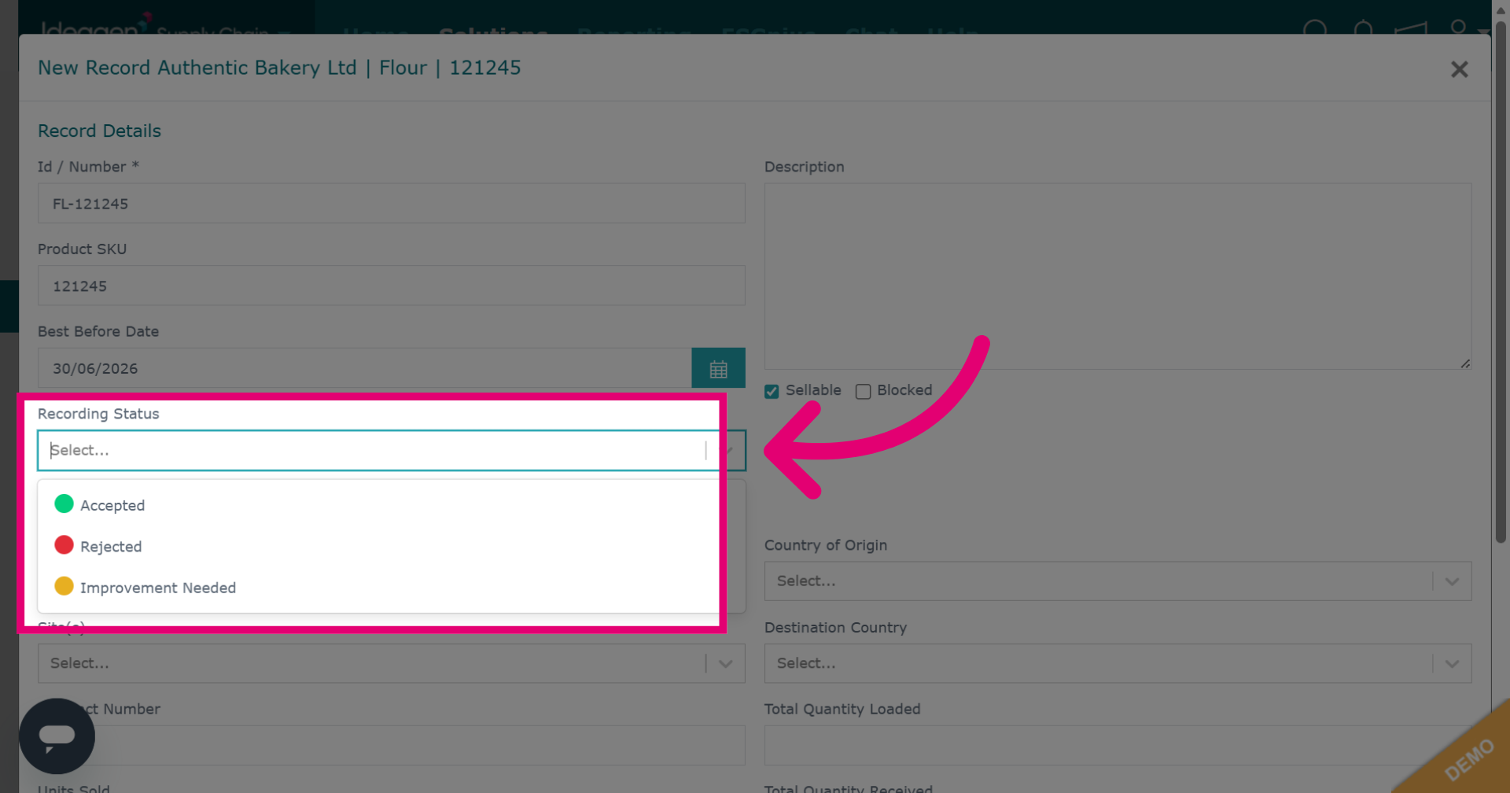Viewport: 1510px width, 793px height.
Task: Click the Total Quantity Loaded field
Action: 1118,746
